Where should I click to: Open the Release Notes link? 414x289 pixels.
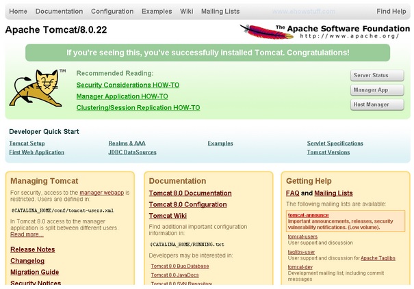point(33,249)
